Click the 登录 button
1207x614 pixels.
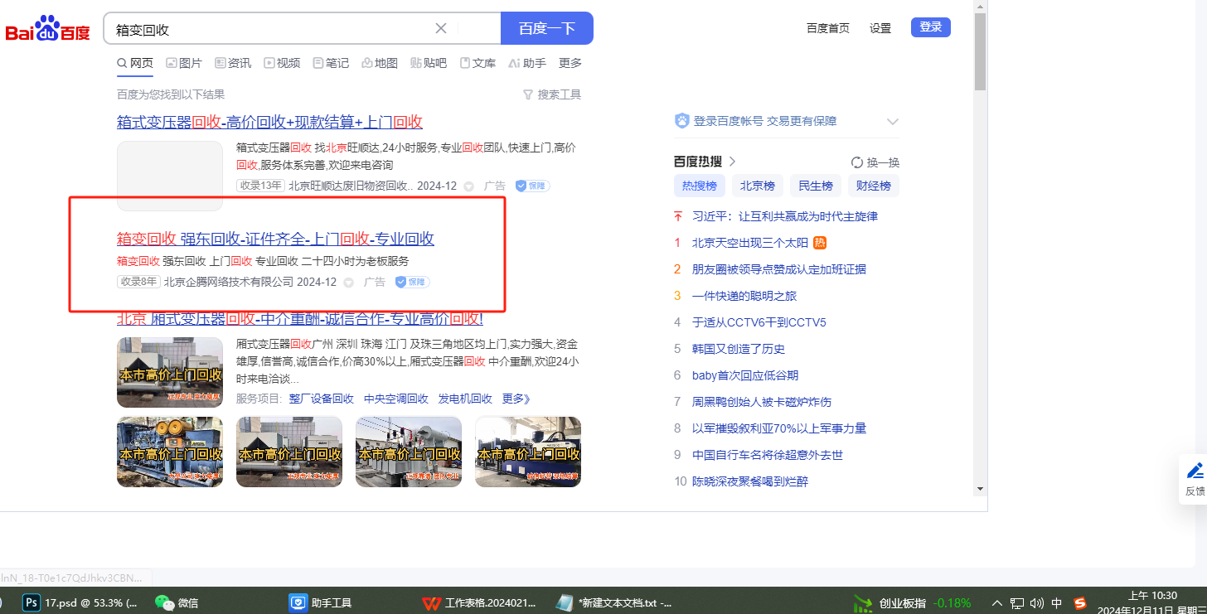(930, 27)
